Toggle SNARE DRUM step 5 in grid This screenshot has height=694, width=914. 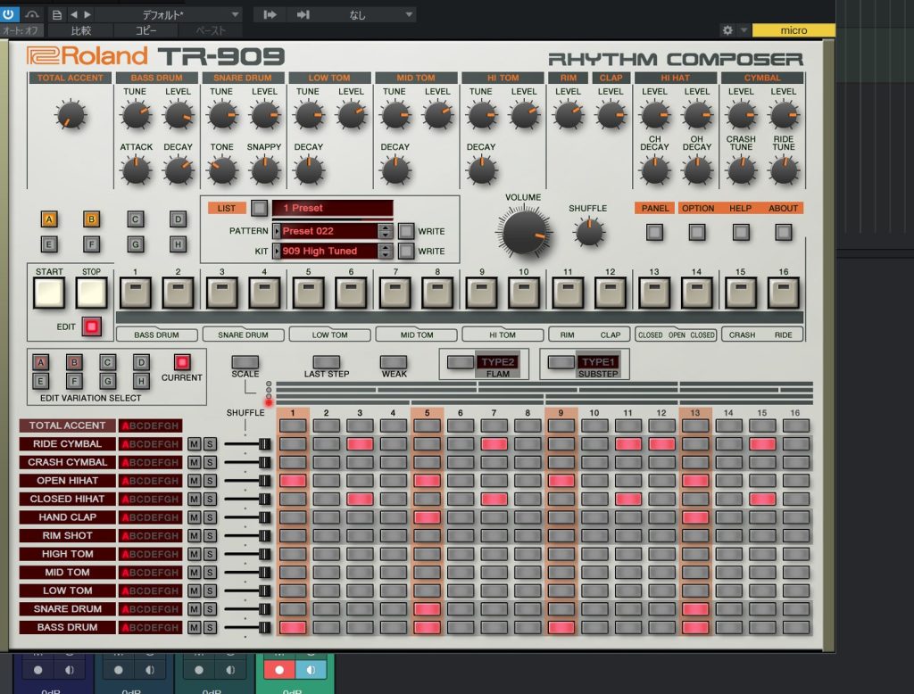[x=428, y=609]
